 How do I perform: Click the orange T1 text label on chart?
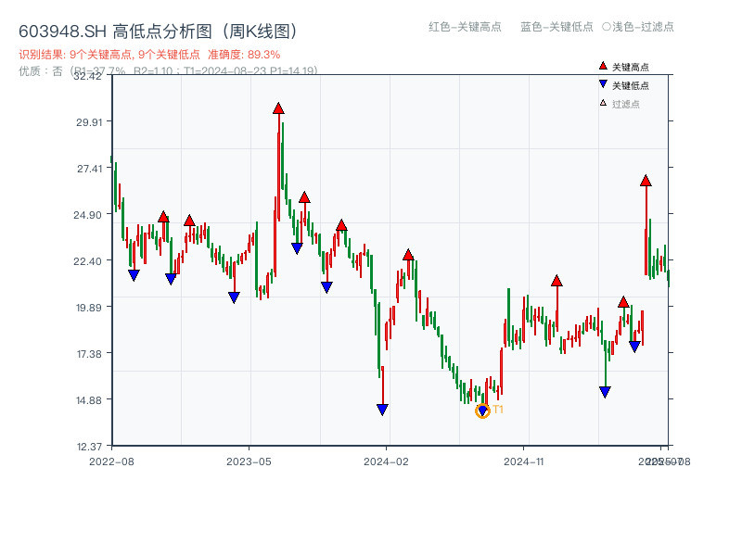(x=498, y=408)
